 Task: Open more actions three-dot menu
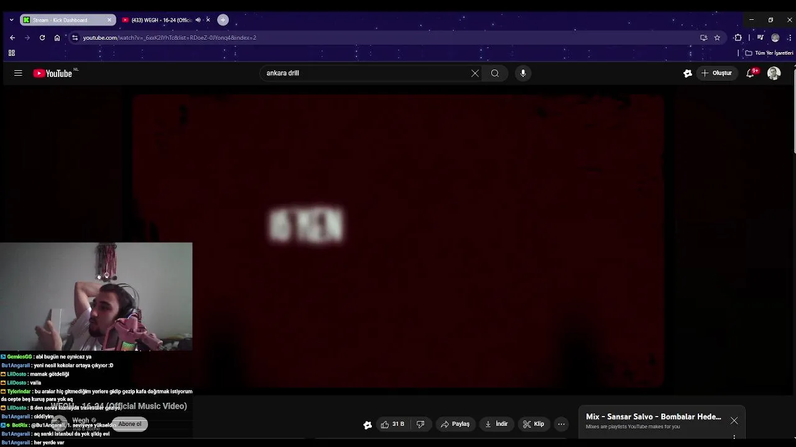coord(562,424)
